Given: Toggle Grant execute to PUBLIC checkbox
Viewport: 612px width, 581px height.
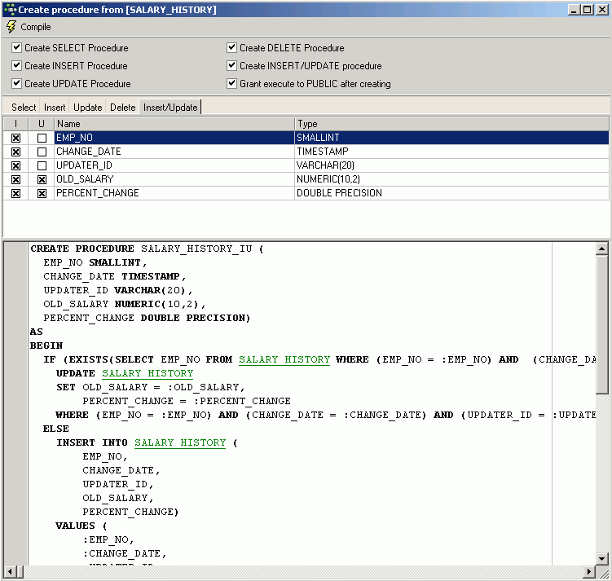Looking at the screenshot, I should [x=231, y=83].
